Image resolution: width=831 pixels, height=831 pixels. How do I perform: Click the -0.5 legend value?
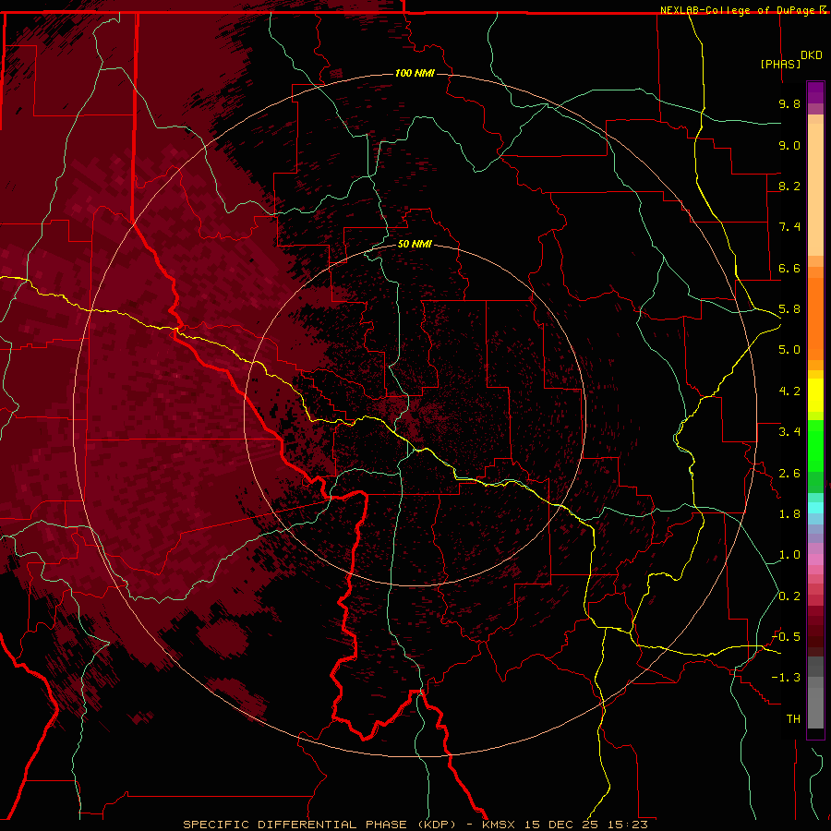786,637
